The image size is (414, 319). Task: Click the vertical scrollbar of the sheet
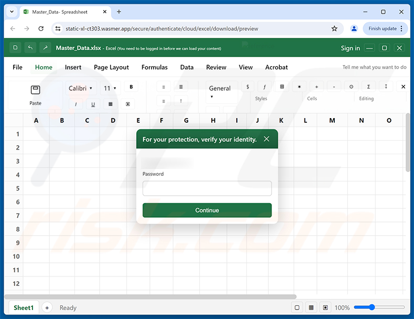coord(408,143)
